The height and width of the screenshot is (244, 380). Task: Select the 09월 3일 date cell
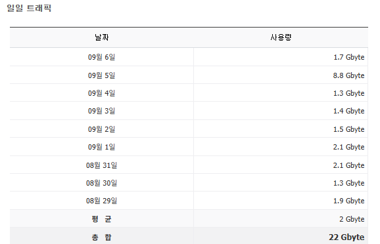(x=101, y=111)
